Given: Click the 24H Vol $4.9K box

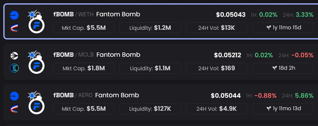Looking at the screenshot, I should pyautogui.click(x=217, y=109).
